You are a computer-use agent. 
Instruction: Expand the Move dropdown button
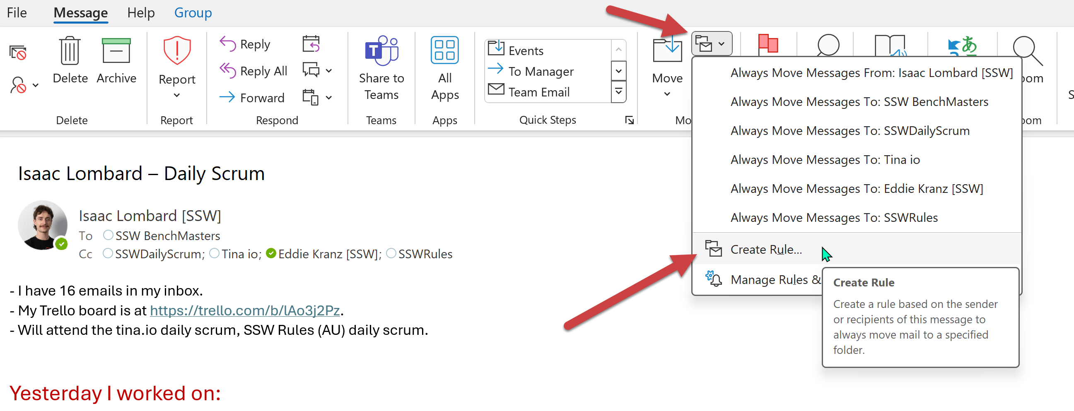(x=667, y=94)
